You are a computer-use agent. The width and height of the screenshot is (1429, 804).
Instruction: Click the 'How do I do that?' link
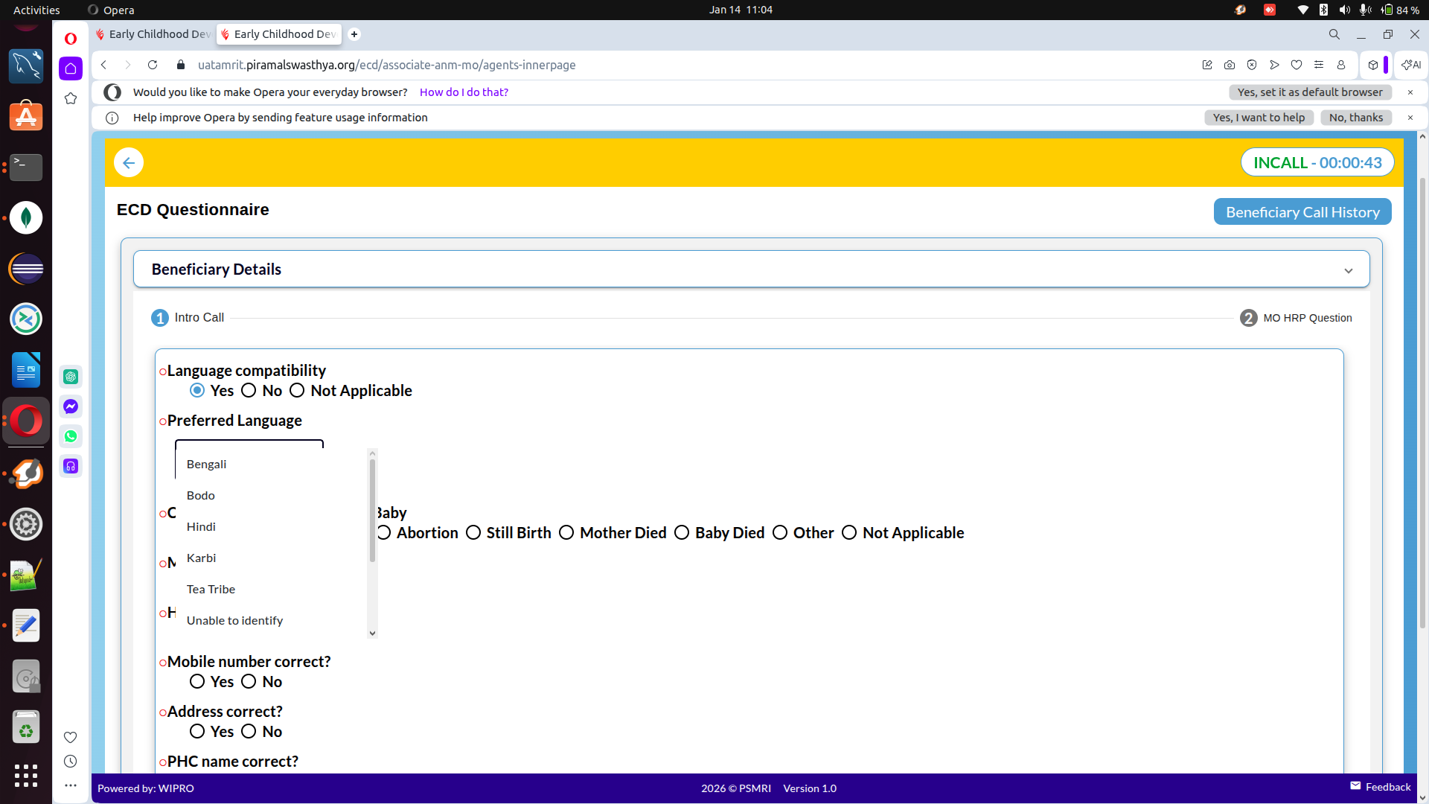click(464, 92)
